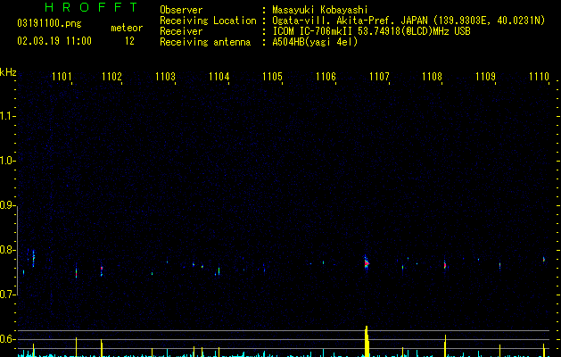This screenshot has width=561, height=357.
Task: Click the 'Receiver' field label
Action: 181,31
